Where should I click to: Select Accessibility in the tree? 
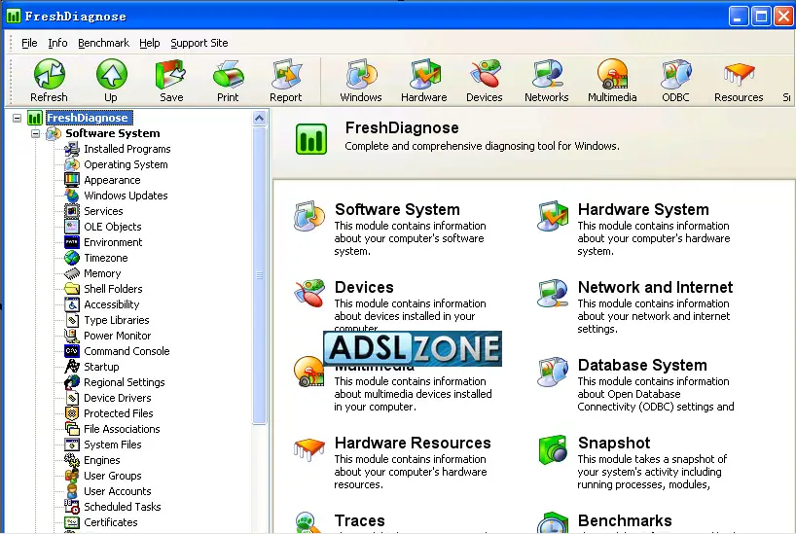[112, 304]
